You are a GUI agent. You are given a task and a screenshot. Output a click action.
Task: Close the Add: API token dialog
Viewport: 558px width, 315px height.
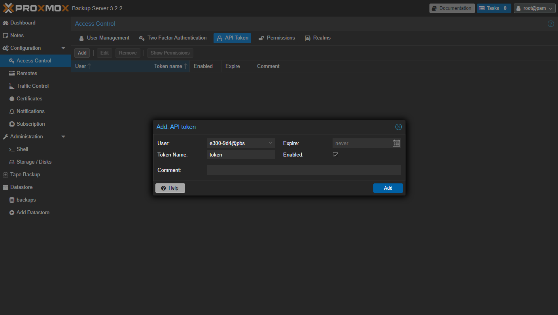click(399, 127)
